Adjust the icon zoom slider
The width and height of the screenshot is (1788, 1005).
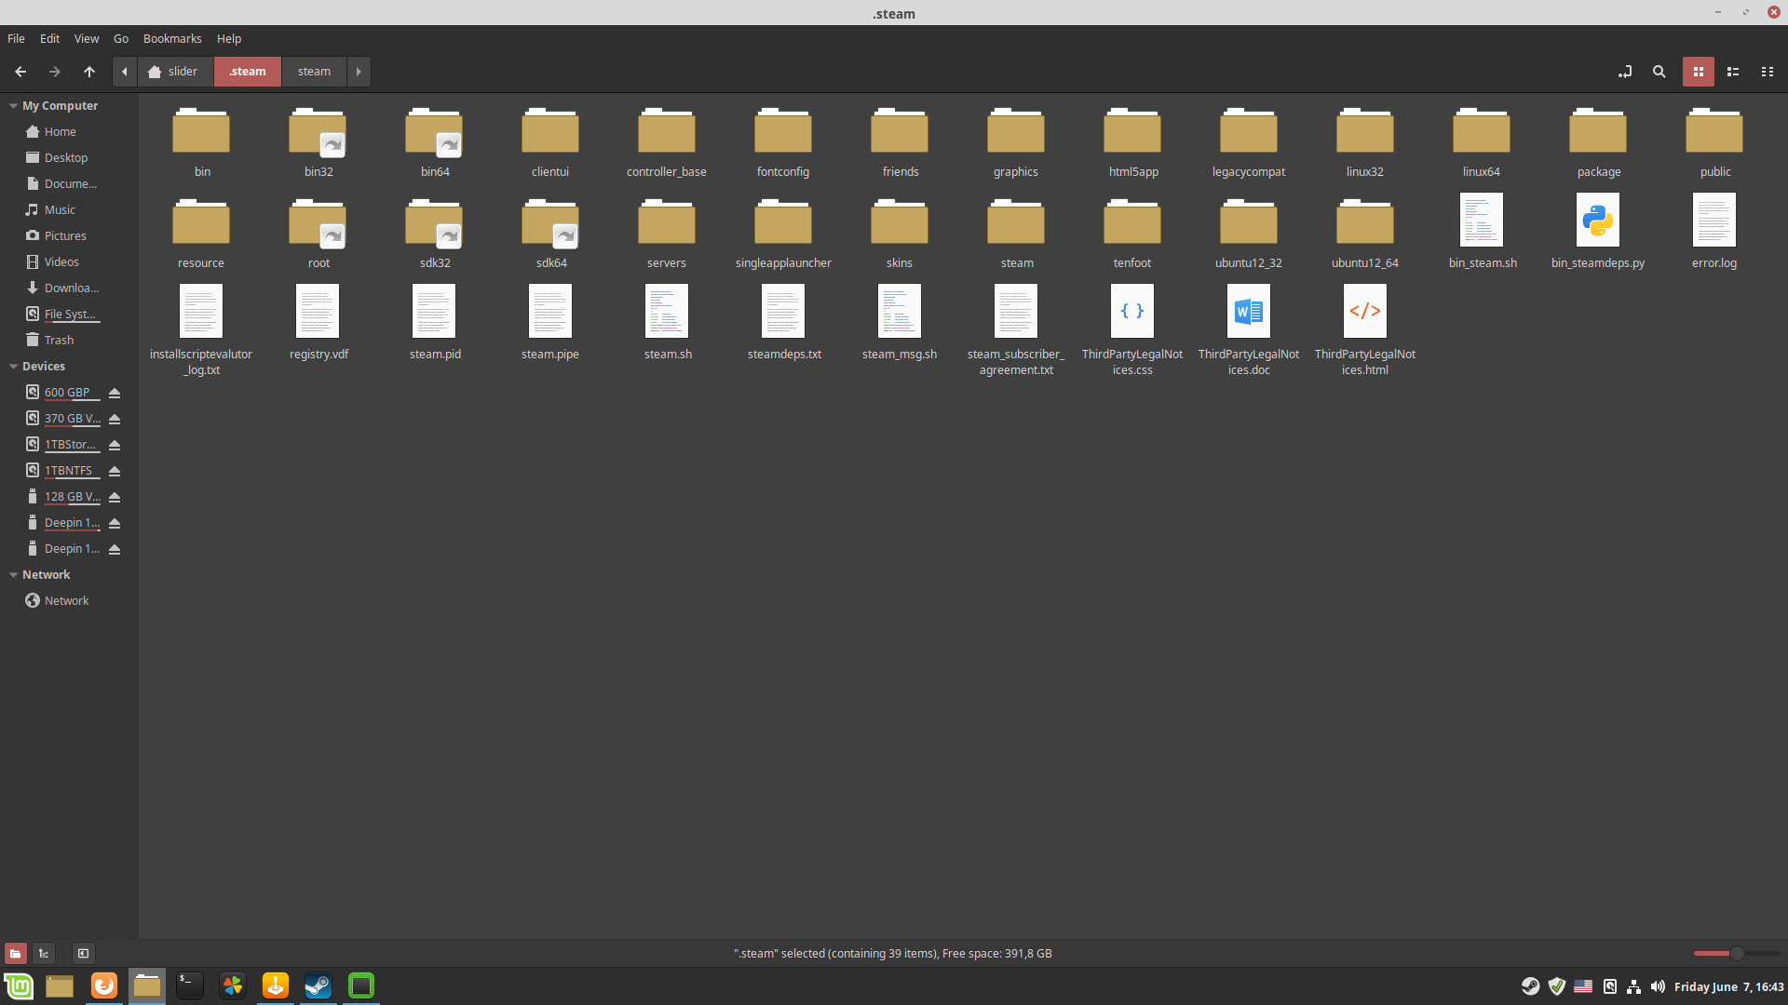(1737, 953)
